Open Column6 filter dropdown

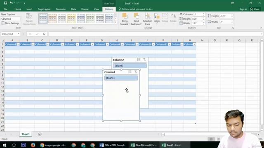[x=92, y=44]
